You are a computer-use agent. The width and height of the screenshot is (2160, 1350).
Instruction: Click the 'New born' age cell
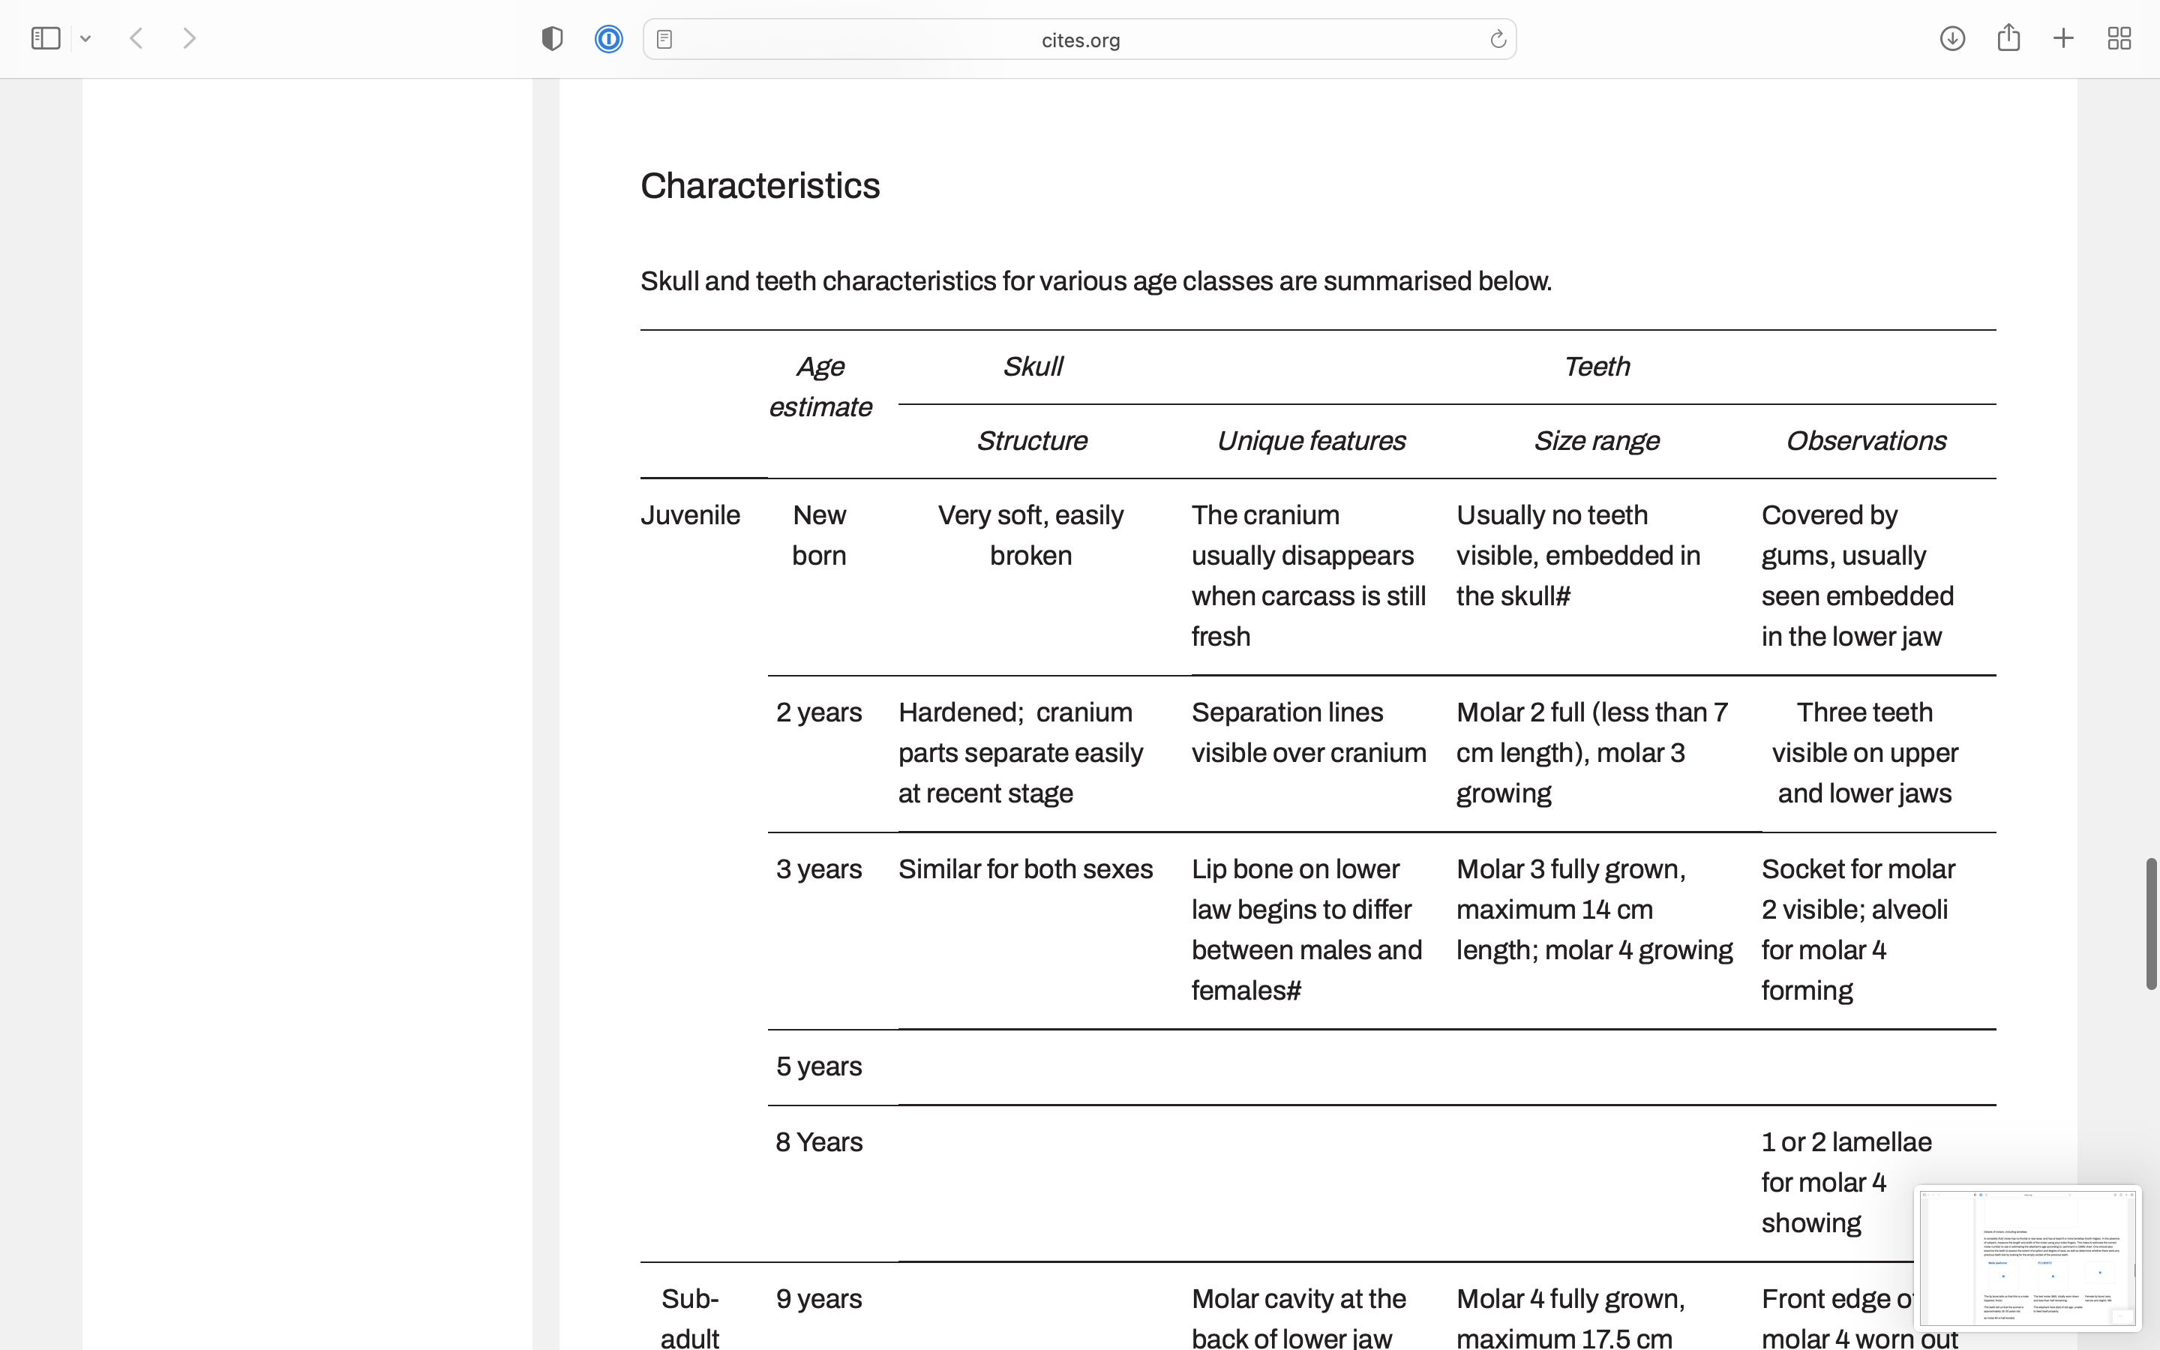tap(818, 535)
